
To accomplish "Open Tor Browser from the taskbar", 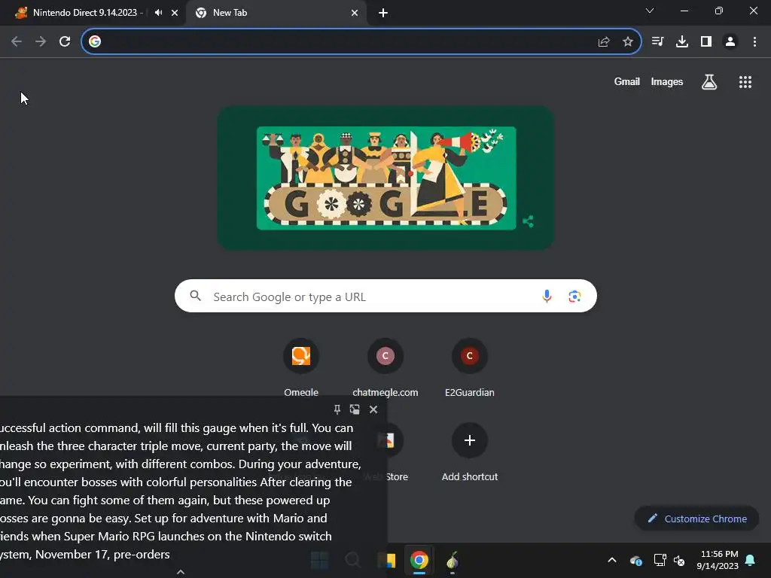I will [x=453, y=560].
